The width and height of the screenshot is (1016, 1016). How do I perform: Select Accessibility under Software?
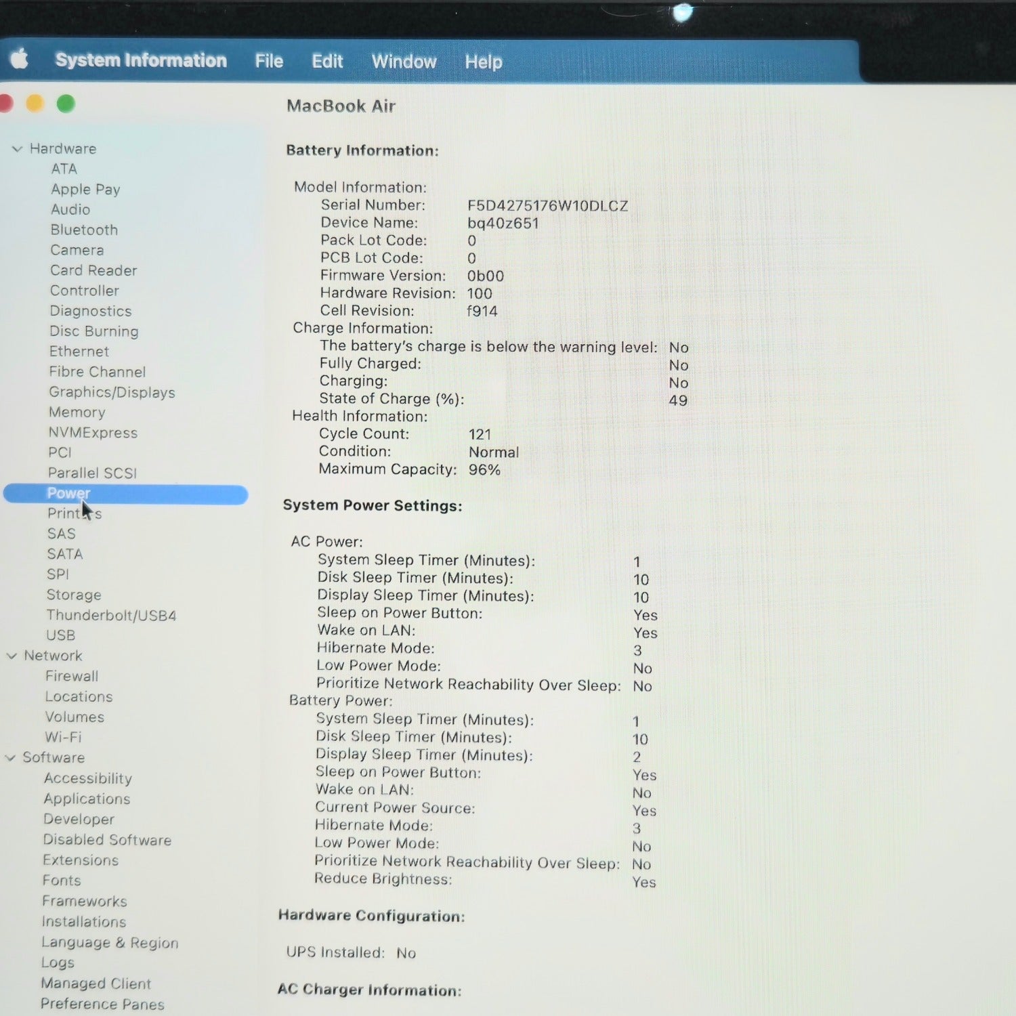[88, 778]
